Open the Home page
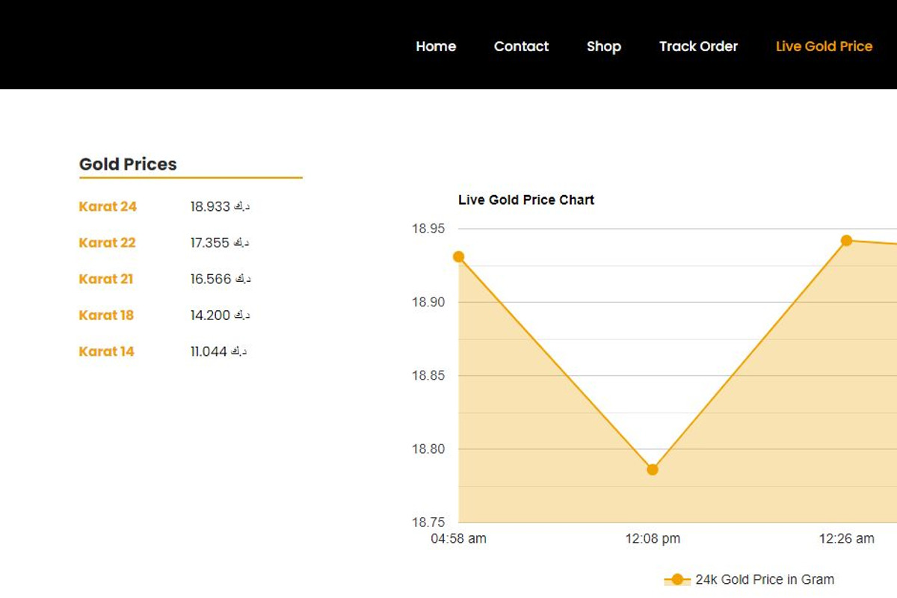Image resolution: width=897 pixels, height=598 pixels. click(x=436, y=46)
